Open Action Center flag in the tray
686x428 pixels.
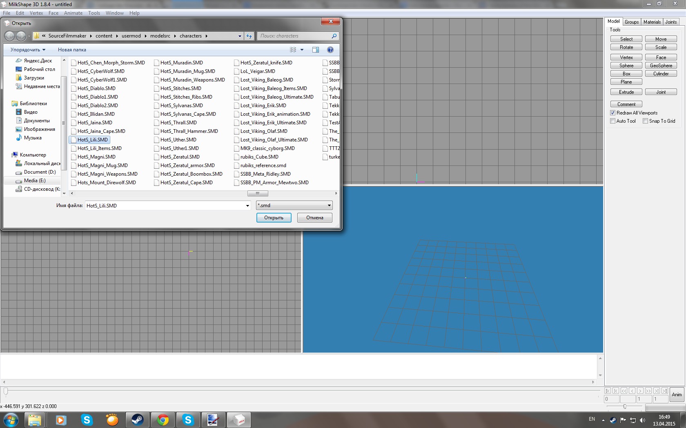click(x=623, y=420)
